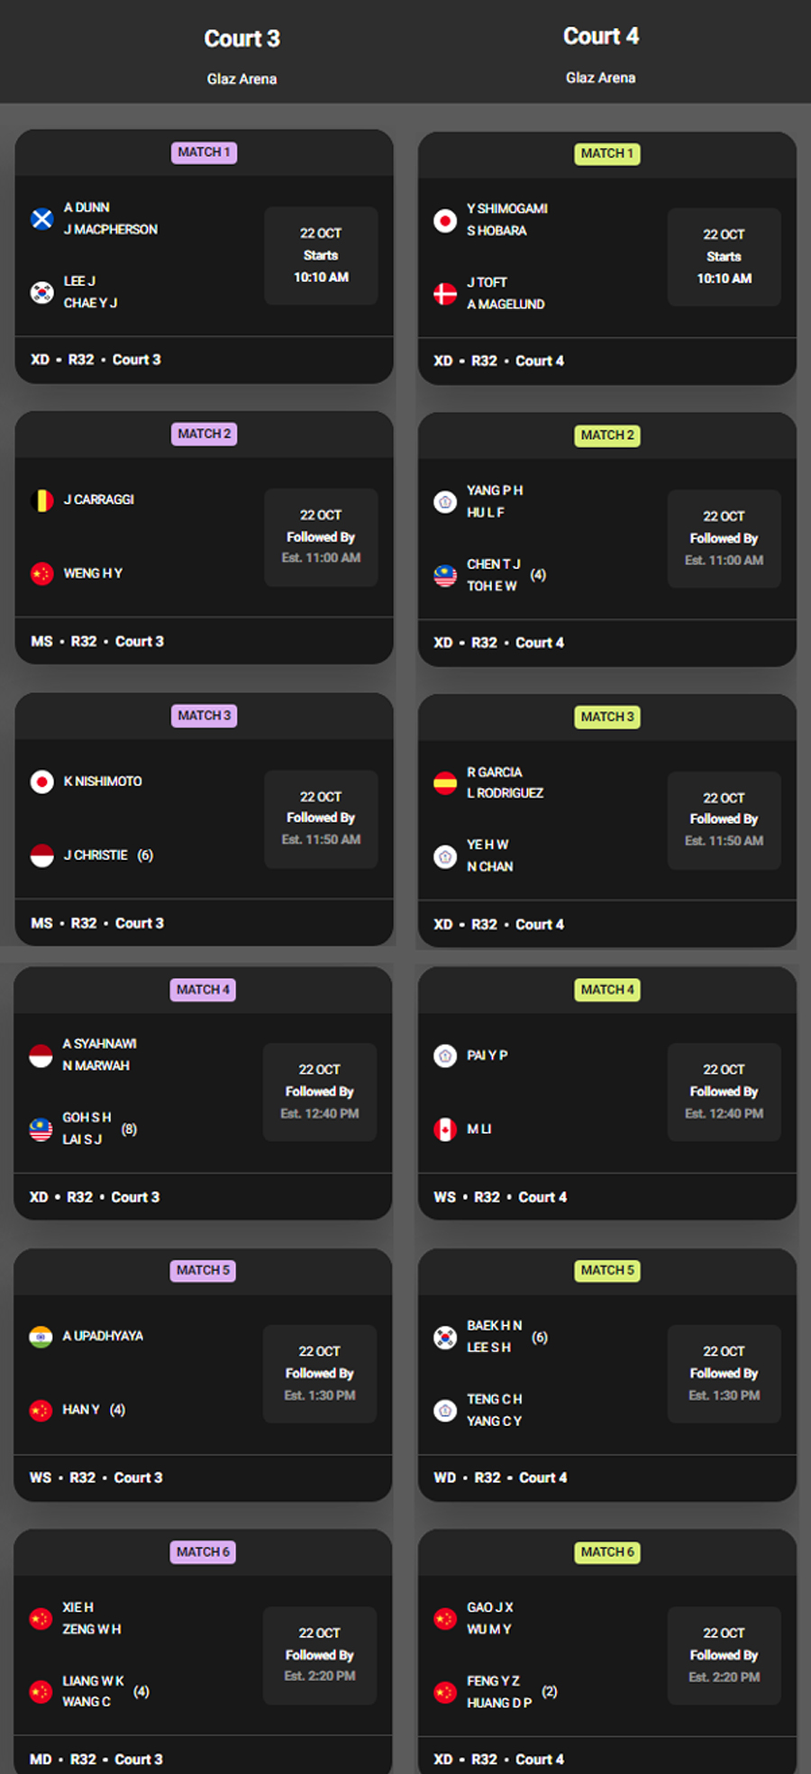Click the Scotland flag beside A Dunn
Image resolution: width=811 pixels, height=1774 pixels.
[x=42, y=219]
